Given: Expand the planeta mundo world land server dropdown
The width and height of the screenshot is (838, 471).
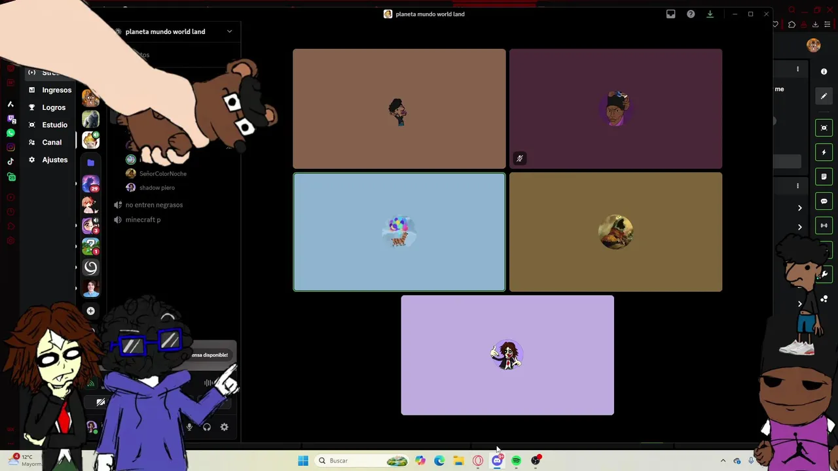Looking at the screenshot, I should pyautogui.click(x=229, y=31).
